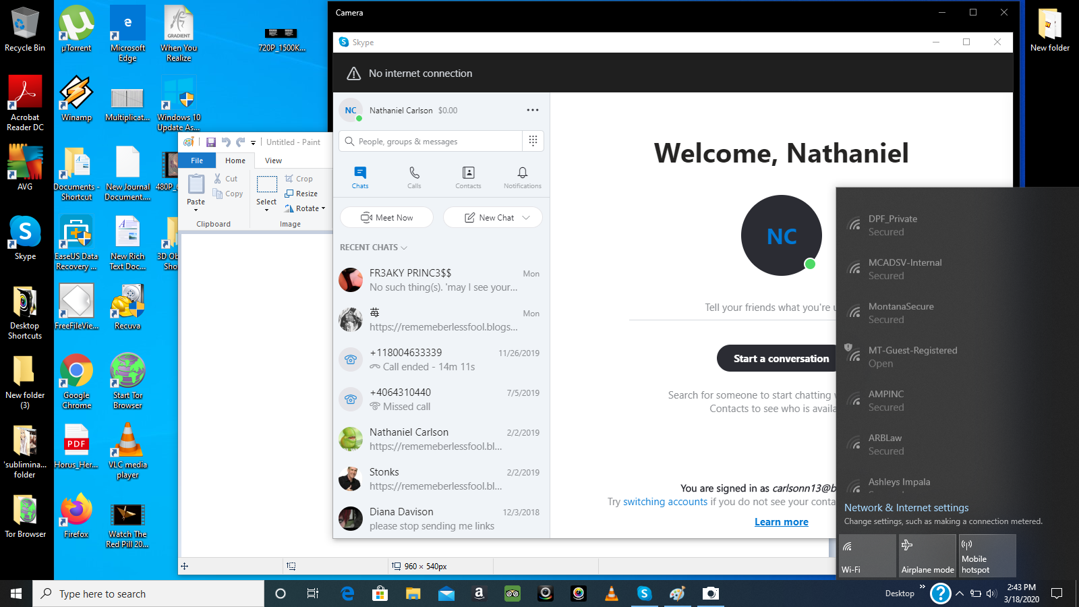
Task: Switch to Paint View tab
Action: 273,161
